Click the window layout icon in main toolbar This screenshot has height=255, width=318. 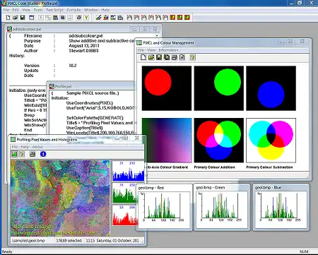32,18
